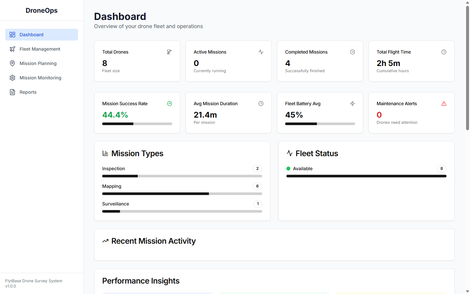Image resolution: width=470 pixels, height=294 pixels.
Task: Click the Inspection mission type bar
Action: [182, 176]
